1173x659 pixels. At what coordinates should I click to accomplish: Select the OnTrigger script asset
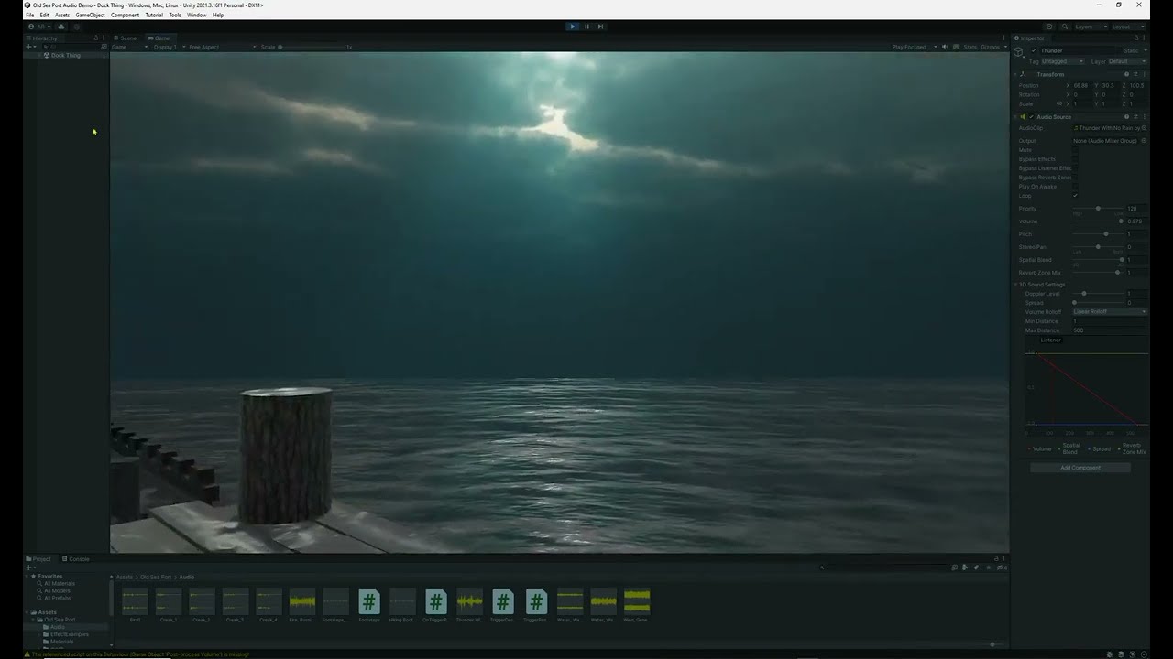point(435,605)
